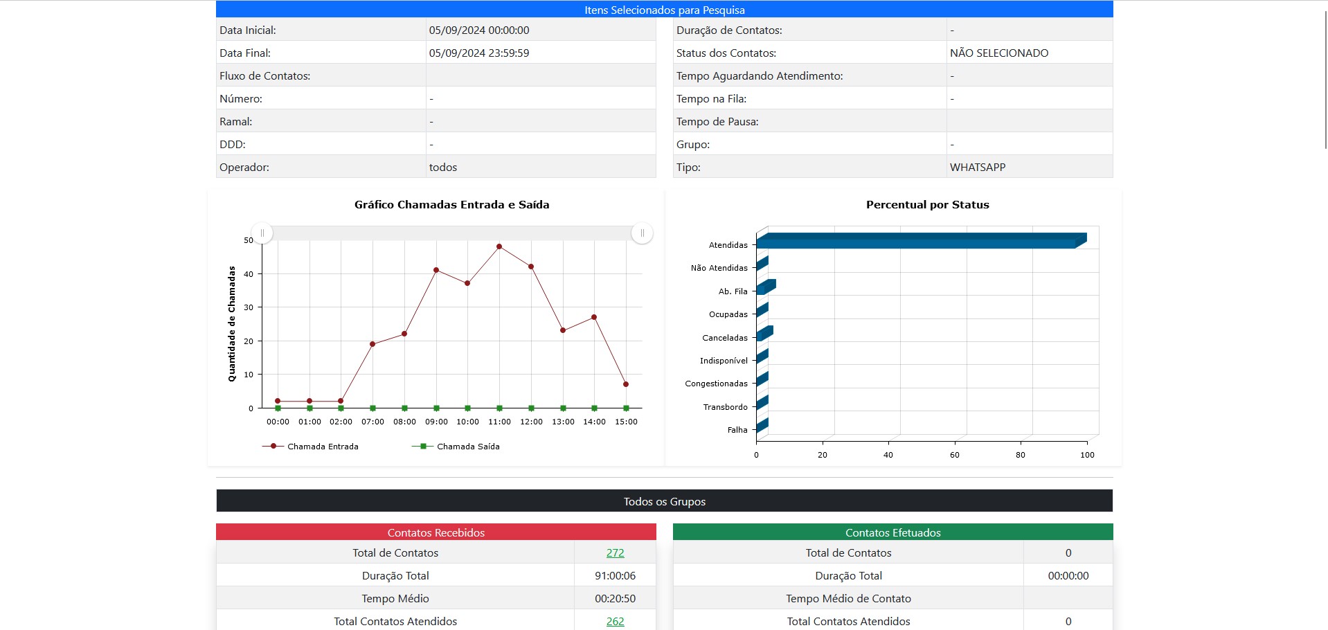Open the 272 Total de Contatos link
1328x630 pixels.
coord(615,552)
